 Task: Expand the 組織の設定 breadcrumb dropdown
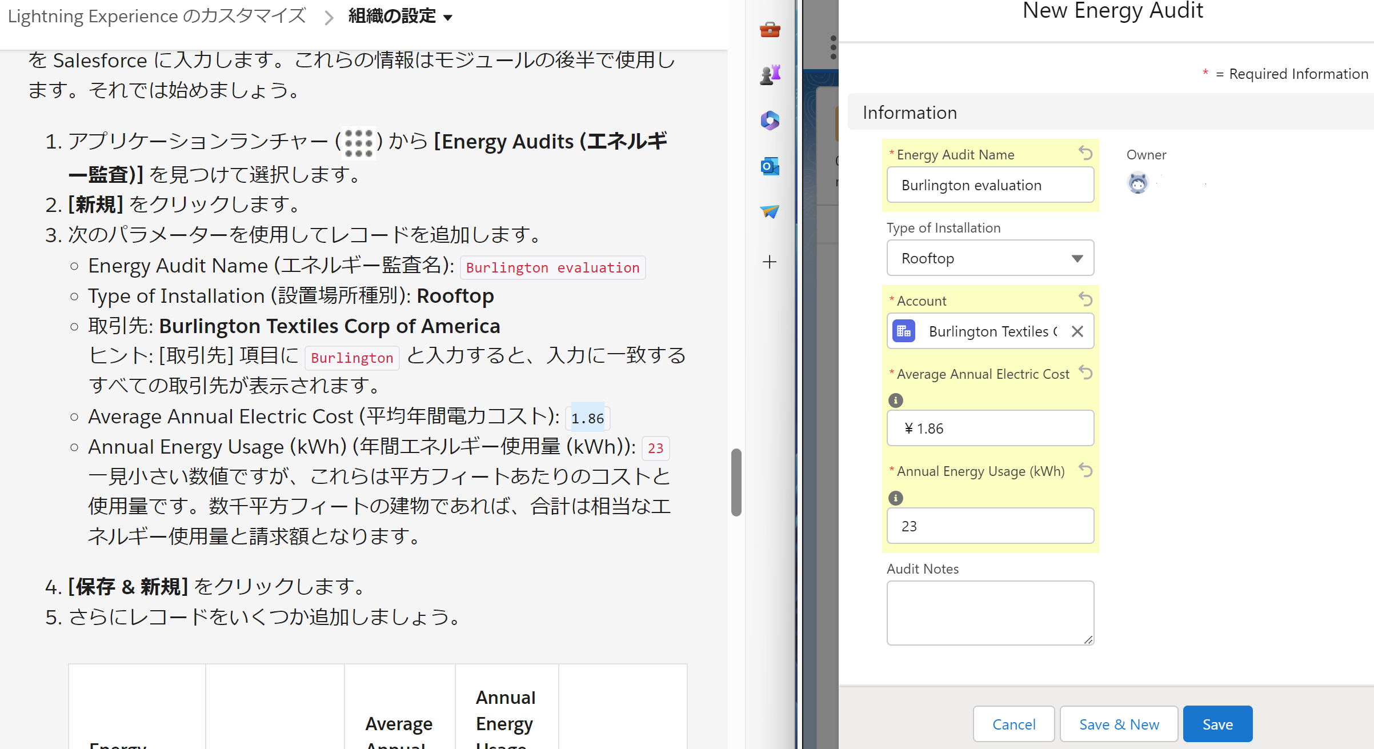tap(448, 17)
